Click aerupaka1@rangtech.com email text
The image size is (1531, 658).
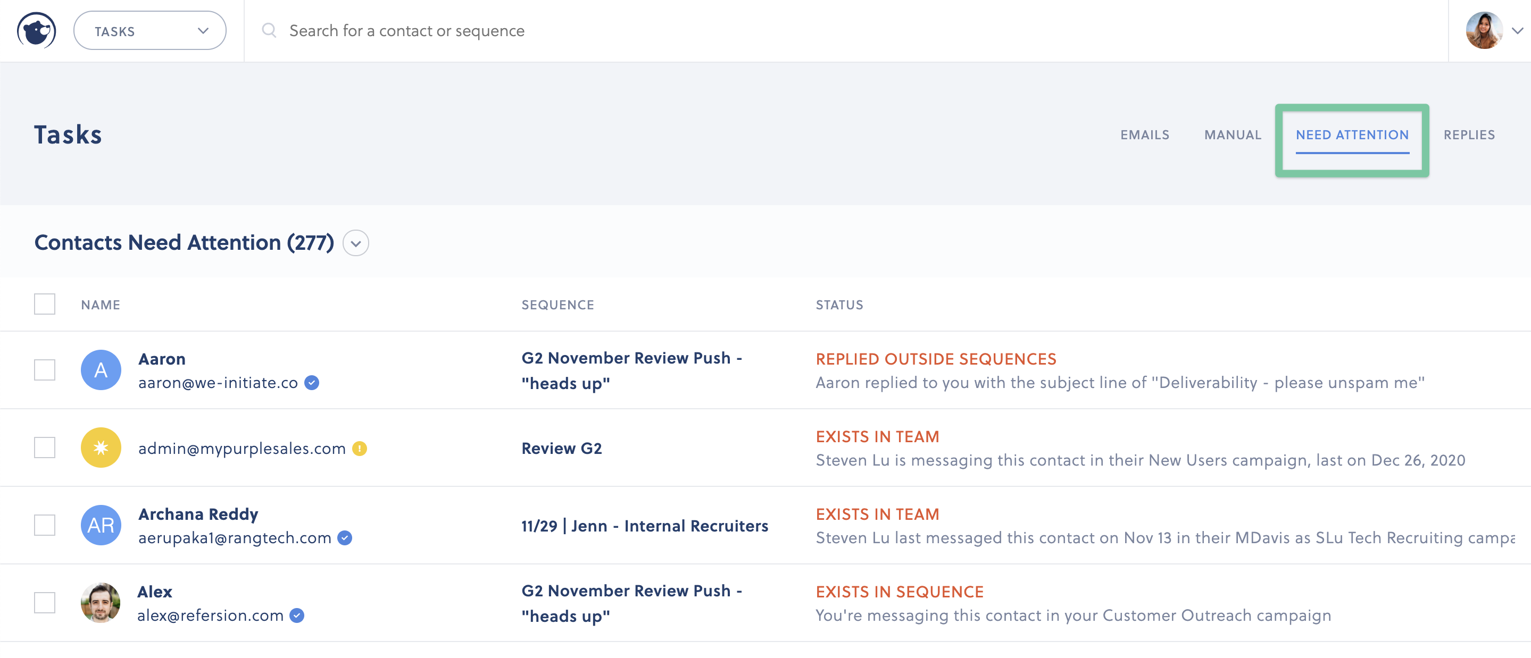pyautogui.click(x=235, y=538)
